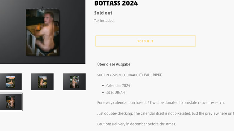Click the bold "Sold out" status text
Viewport: 234px width, 131px height.
(103, 13)
